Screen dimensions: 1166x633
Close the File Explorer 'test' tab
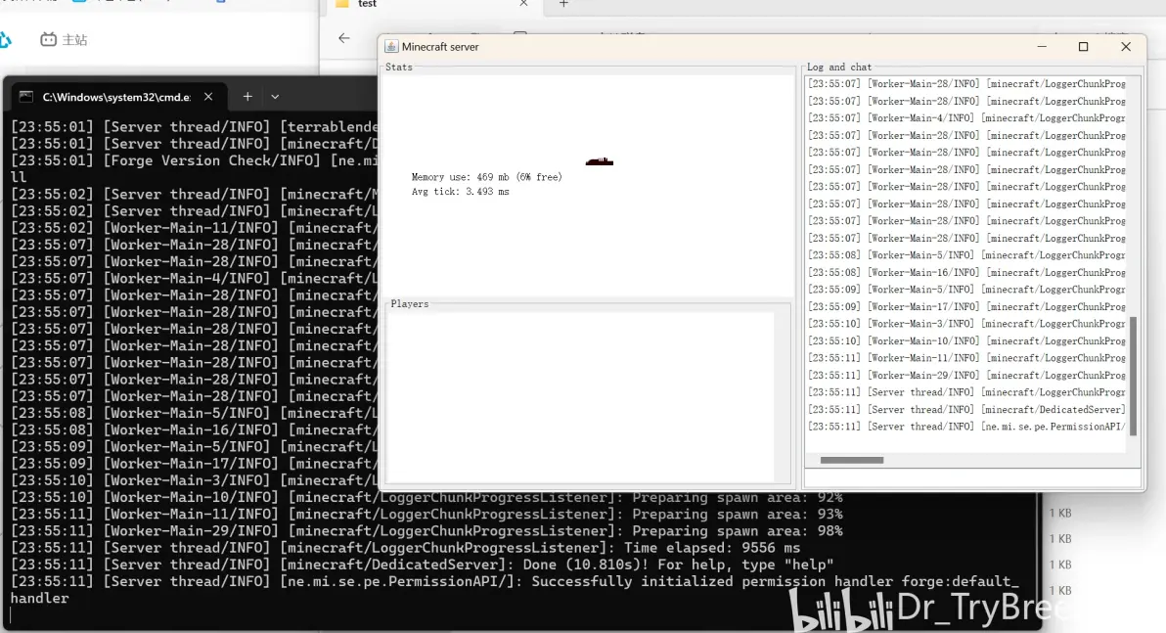[523, 4]
